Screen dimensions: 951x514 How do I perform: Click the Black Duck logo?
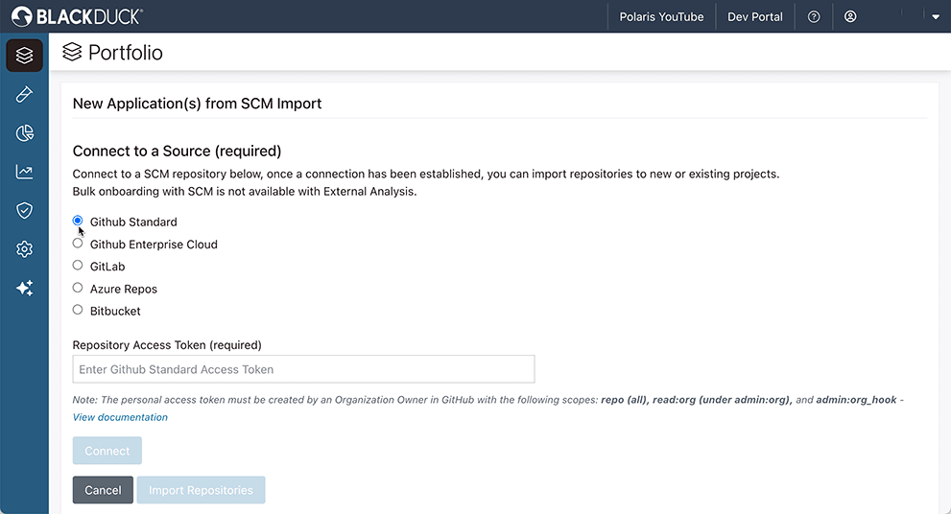[x=77, y=16]
